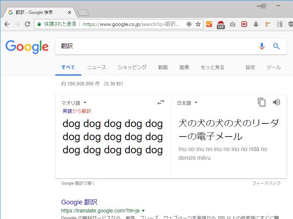Click the browser forward arrow
This screenshot has width=293, height=219.
[17, 24]
